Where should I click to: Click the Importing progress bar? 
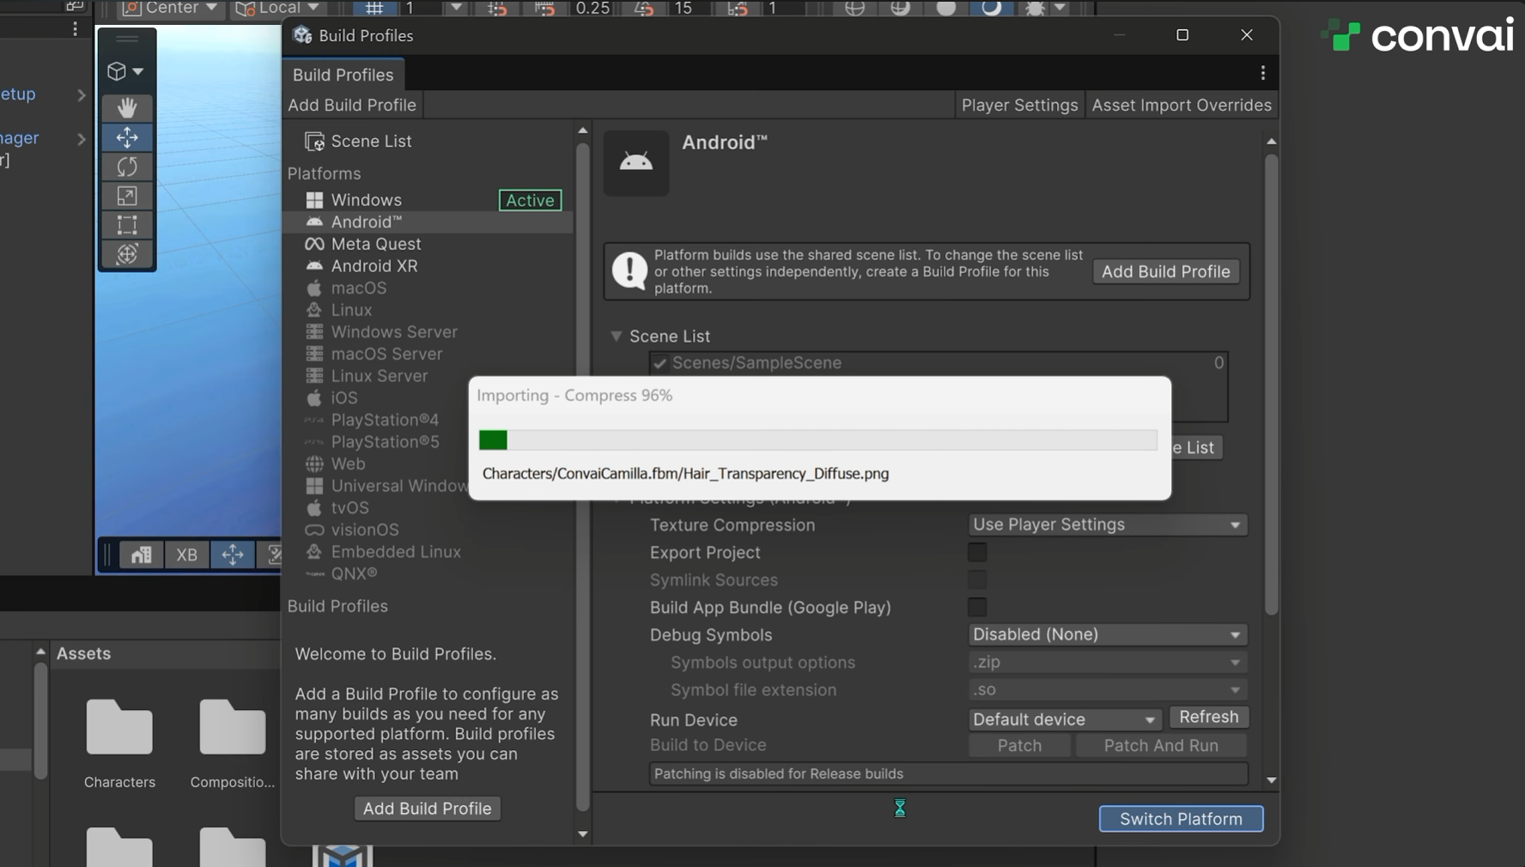(817, 440)
